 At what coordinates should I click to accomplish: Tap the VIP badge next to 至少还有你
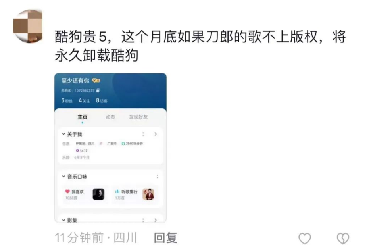click(x=96, y=81)
